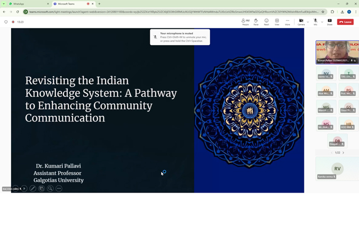
Task: Select the RV Ramika verma tile
Action: (x=337, y=169)
